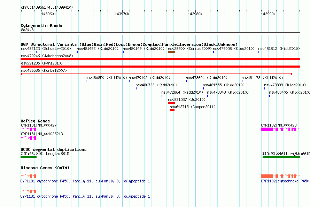The height and width of the screenshot is (207, 310).
Task: Open variant nsv479058 (Kidd2010) label
Action: pyautogui.click(x=234, y=49)
